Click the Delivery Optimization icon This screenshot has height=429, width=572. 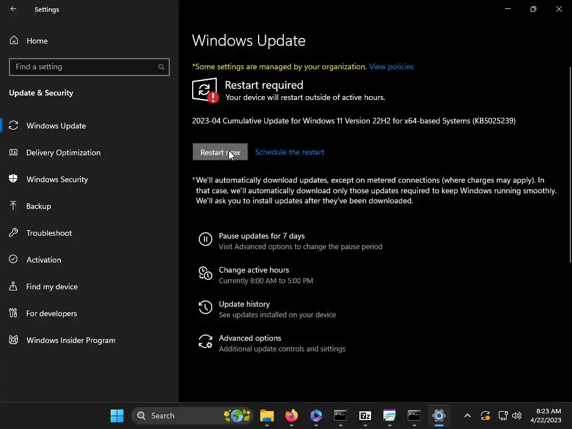[13, 152]
